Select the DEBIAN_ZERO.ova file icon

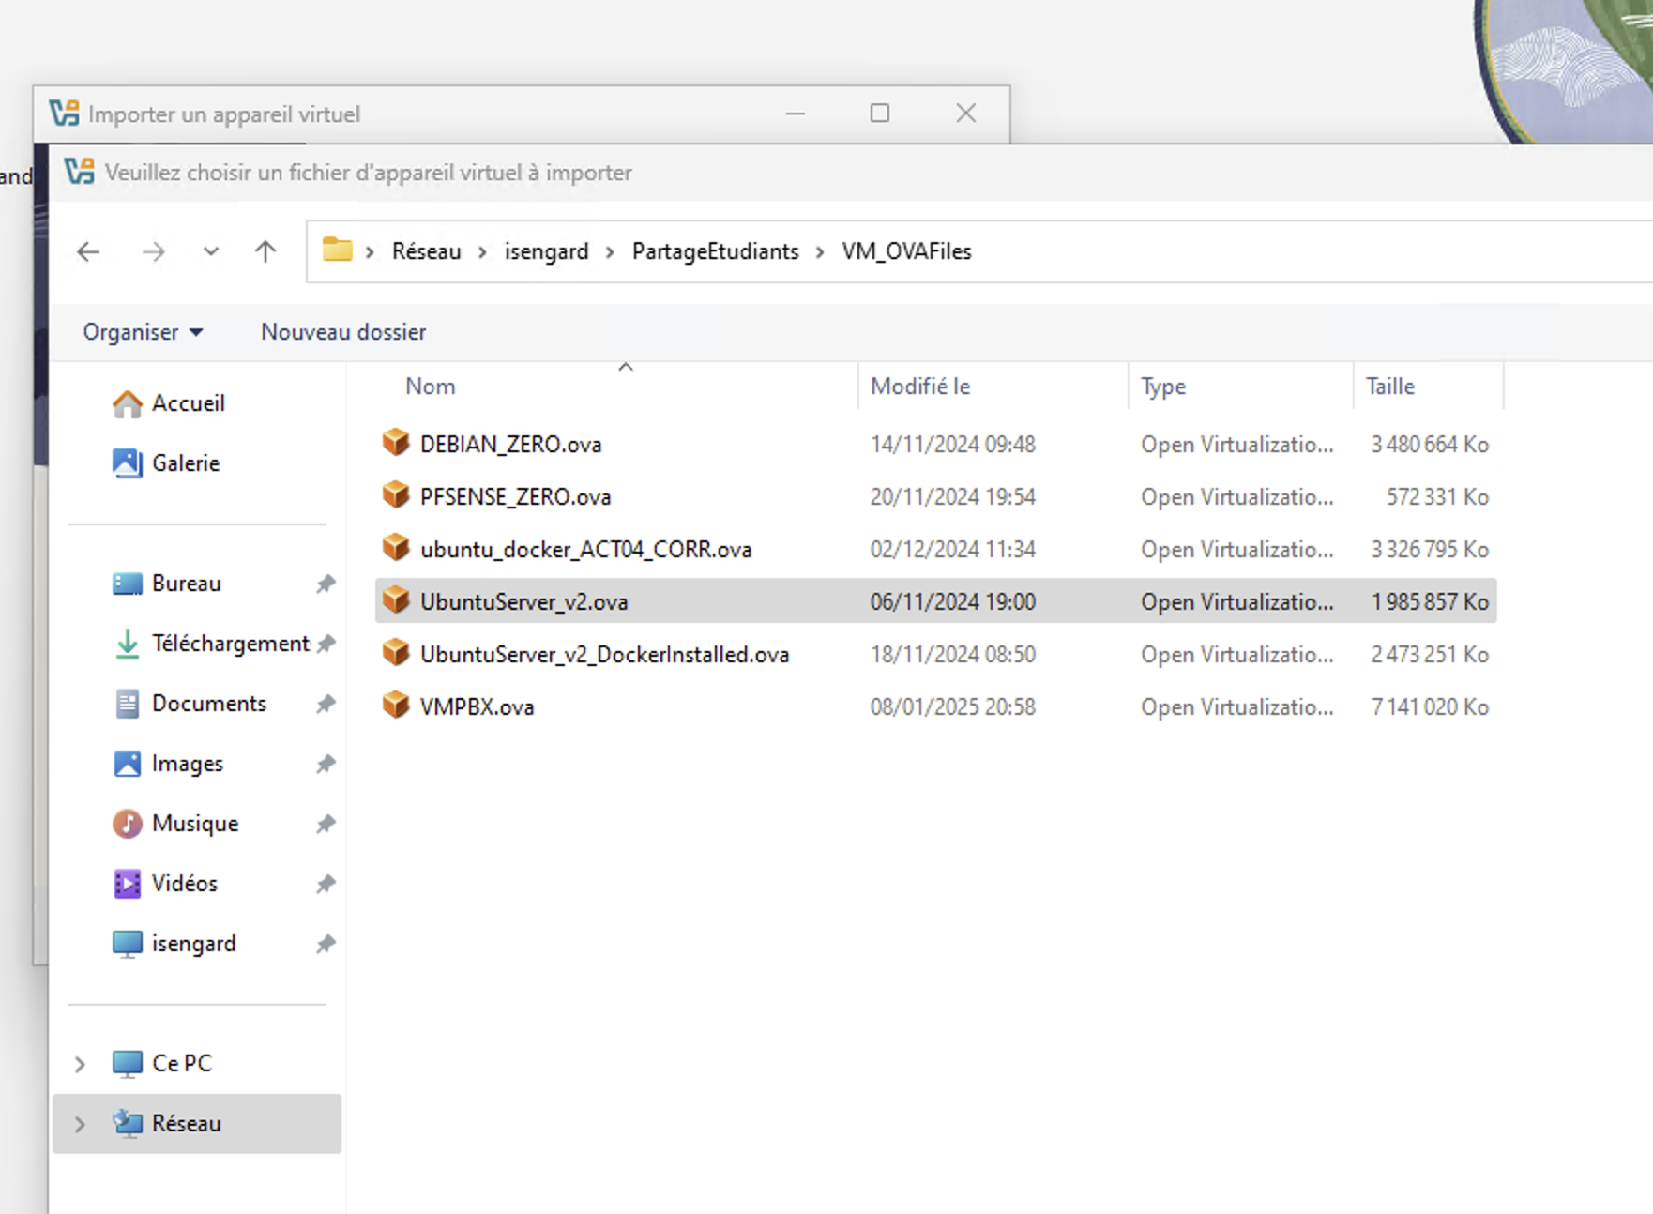coord(396,443)
